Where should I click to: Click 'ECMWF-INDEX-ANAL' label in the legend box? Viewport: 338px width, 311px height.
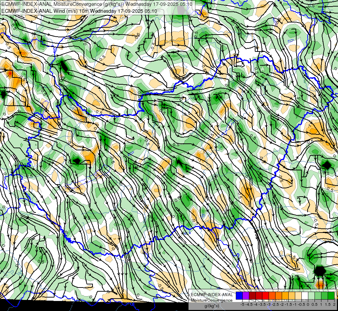click(x=212, y=295)
